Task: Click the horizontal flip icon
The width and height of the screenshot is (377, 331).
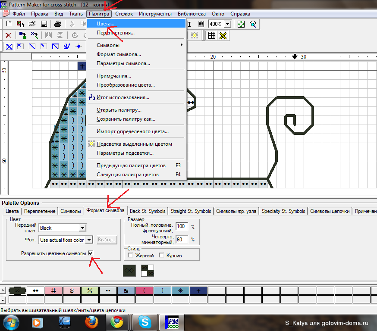Action: [48, 35]
